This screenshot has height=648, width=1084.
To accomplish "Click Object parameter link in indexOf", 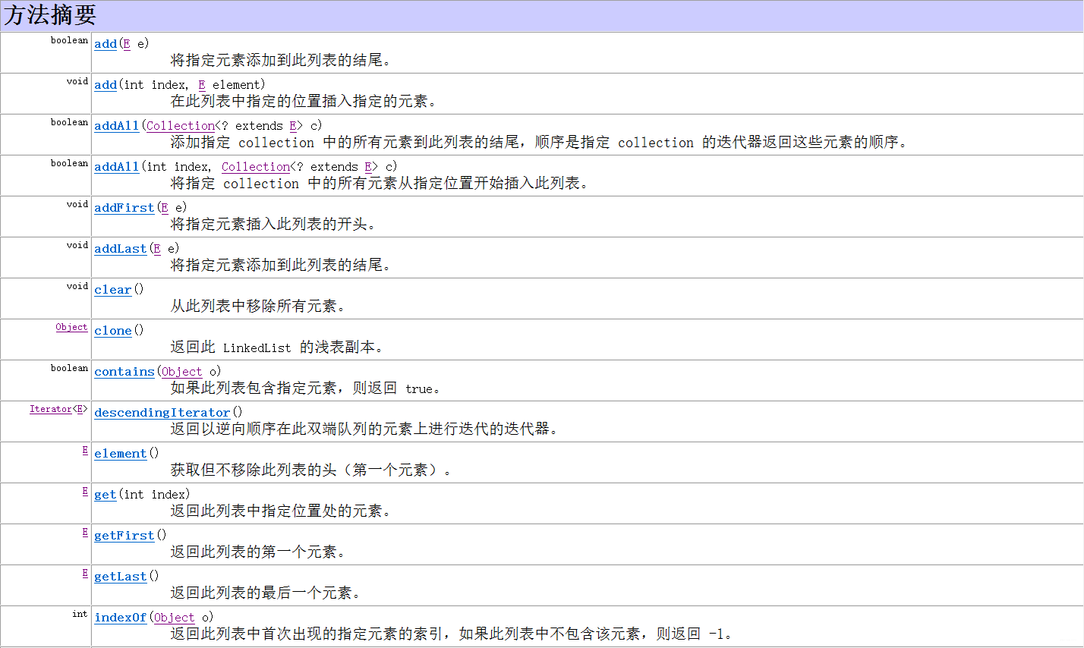I will point(175,618).
